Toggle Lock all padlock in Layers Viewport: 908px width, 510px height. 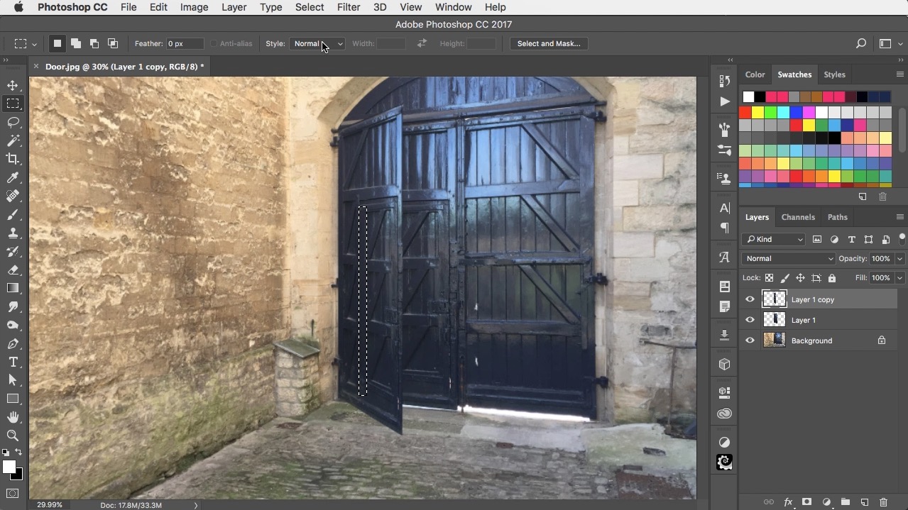(832, 278)
